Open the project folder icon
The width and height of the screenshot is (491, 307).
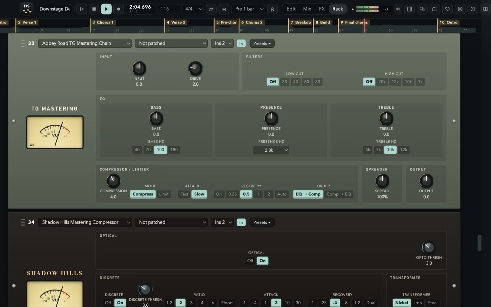point(435,9)
